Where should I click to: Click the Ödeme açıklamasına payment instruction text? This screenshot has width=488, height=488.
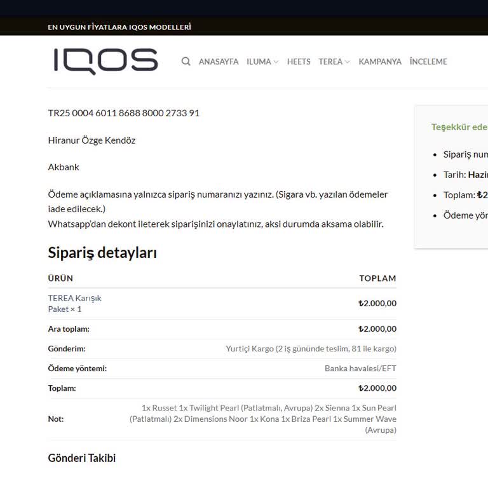tap(218, 201)
